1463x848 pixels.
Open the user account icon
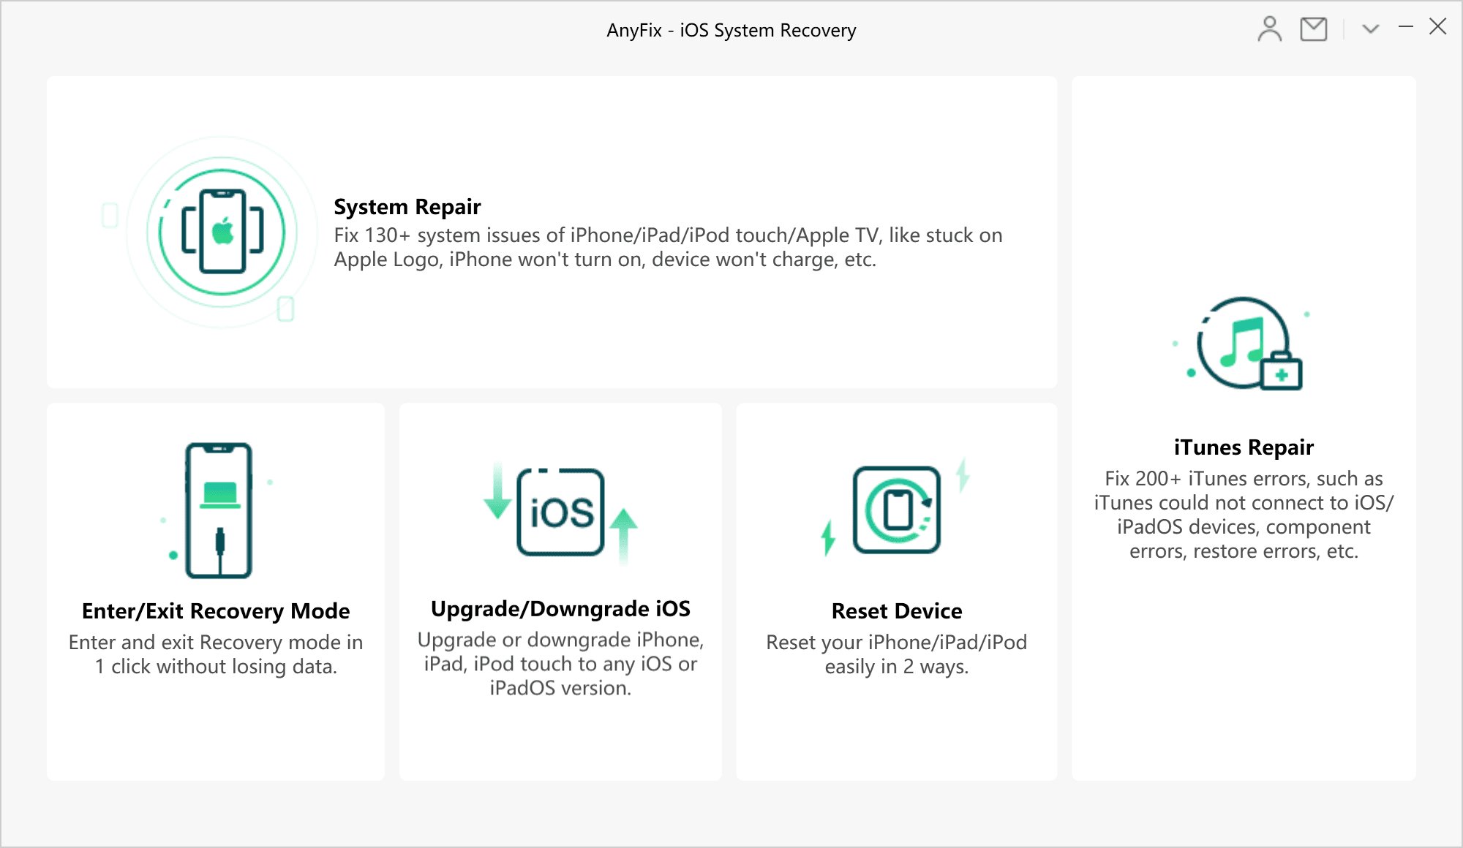(x=1270, y=29)
